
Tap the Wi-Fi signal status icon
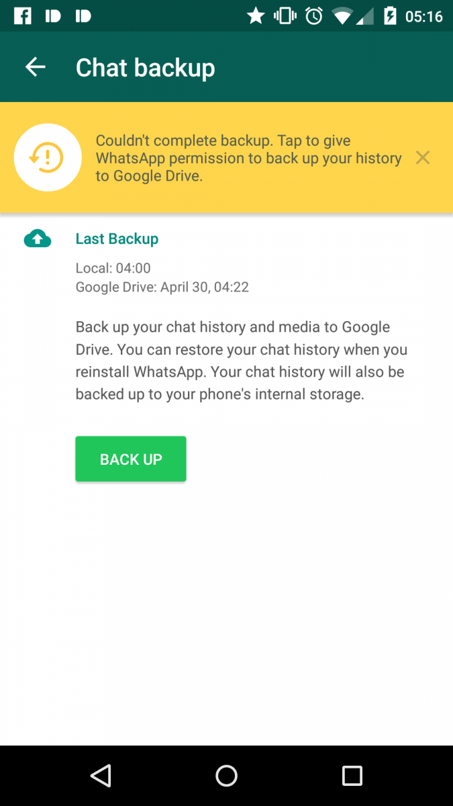342,16
